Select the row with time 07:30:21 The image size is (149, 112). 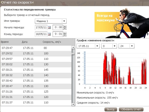click(x=36, y=70)
